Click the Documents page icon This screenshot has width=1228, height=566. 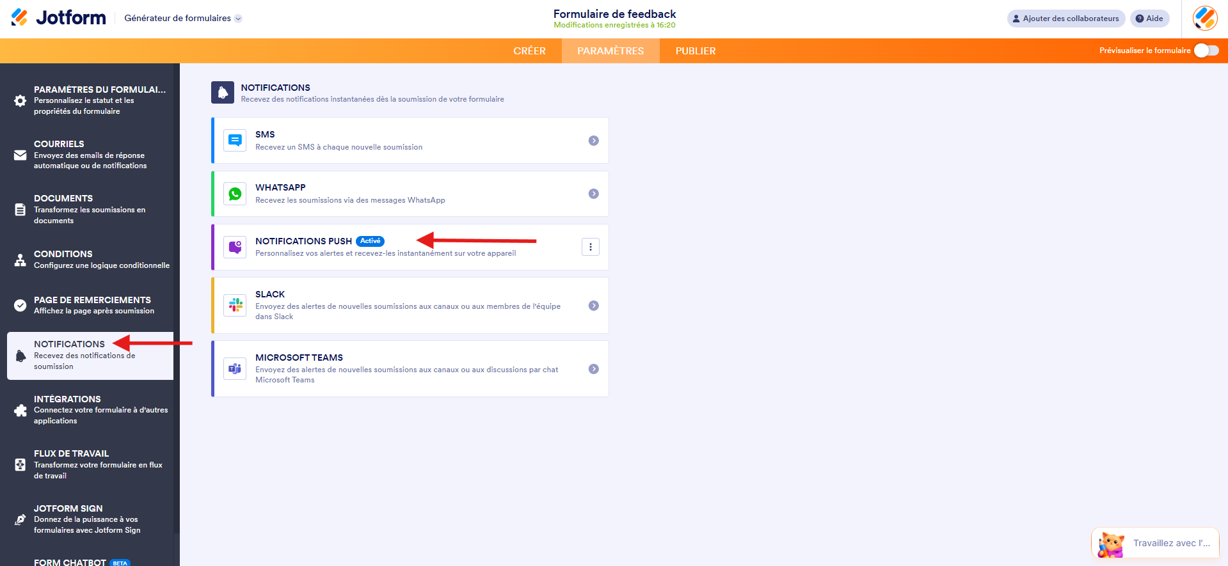coord(20,210)
